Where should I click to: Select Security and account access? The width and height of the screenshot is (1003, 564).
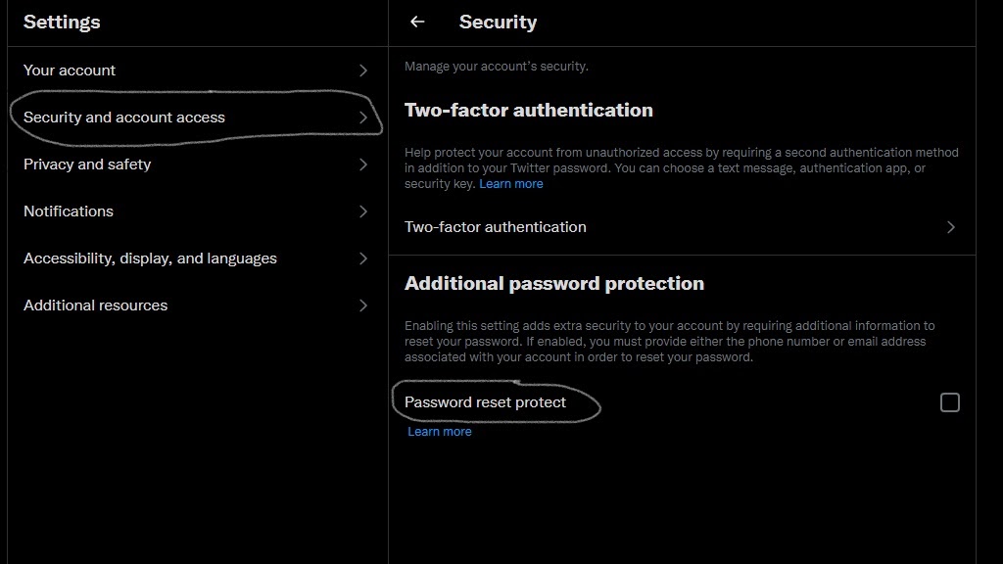(198, 117)
